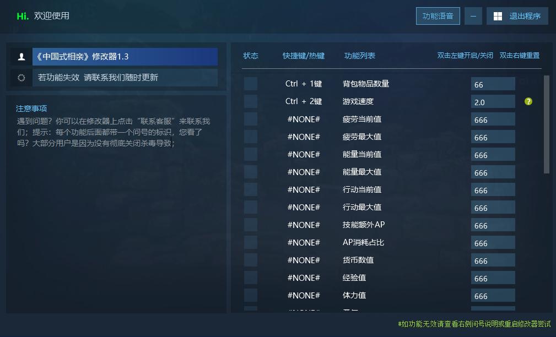Click the 体力值 value field
This screenshot has width=556, height=337.
[493, 295]
